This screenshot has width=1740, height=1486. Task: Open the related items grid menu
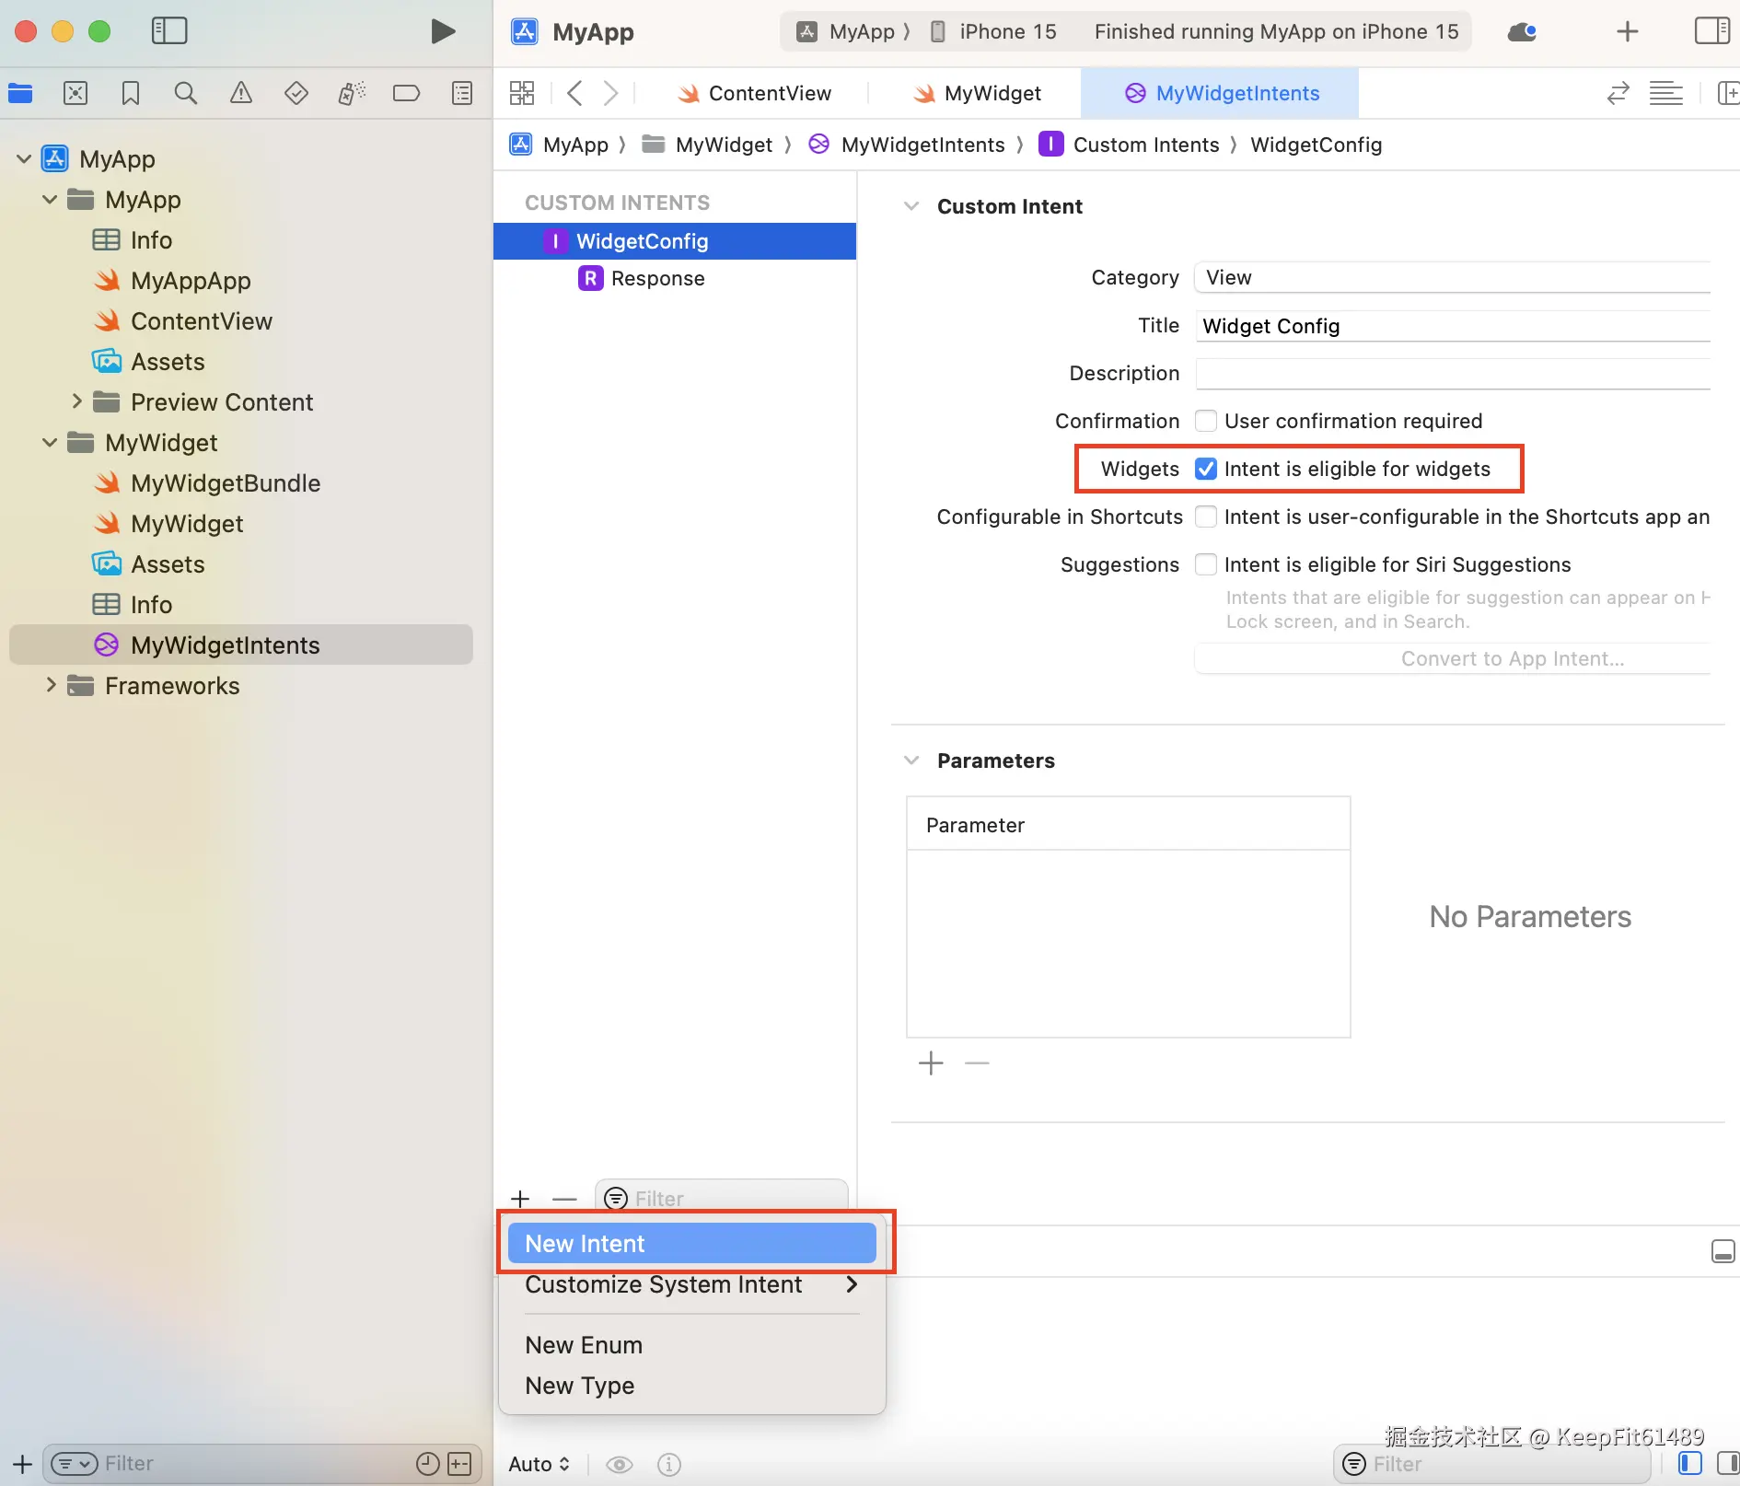522,93
